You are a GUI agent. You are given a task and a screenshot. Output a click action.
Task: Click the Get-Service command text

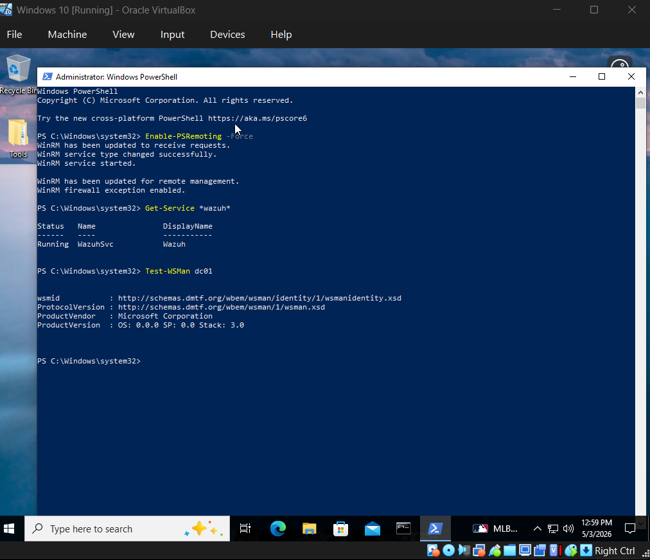[x=170, y=208]
